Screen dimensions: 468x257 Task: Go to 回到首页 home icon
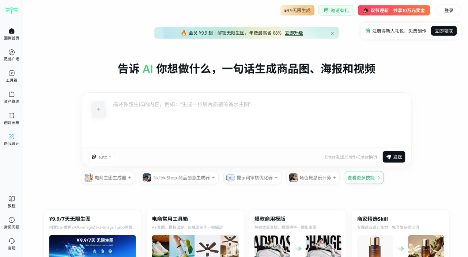(x=12, y=31)
